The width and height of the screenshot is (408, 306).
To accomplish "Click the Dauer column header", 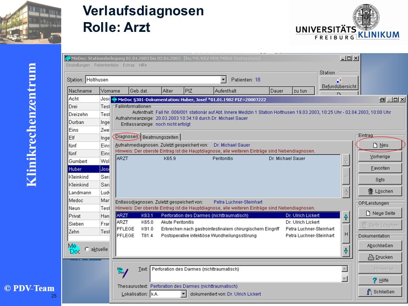I will 281,91.
